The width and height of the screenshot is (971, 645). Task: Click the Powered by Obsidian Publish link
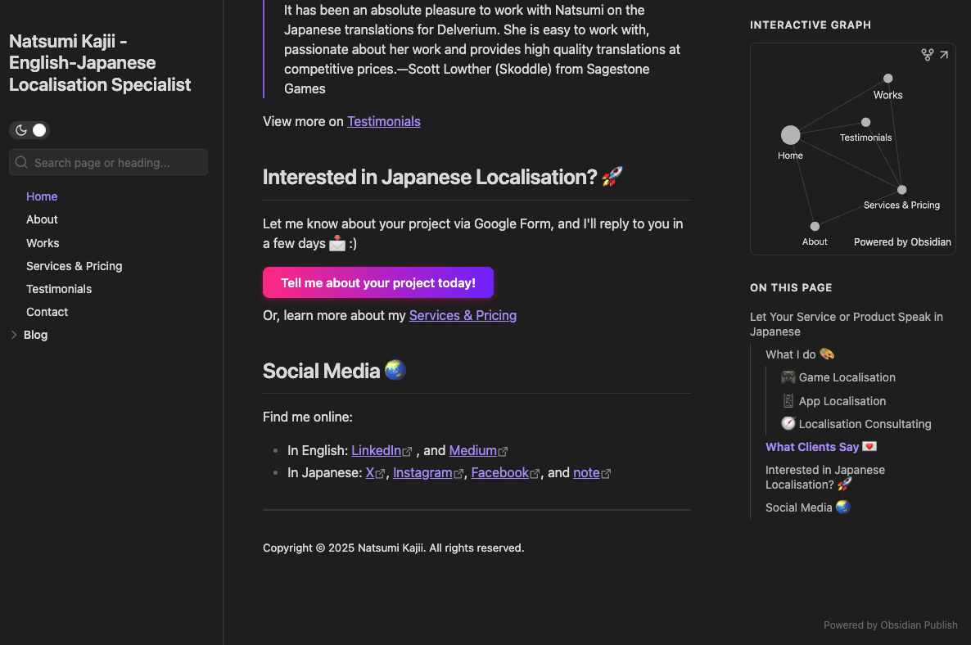tap(890, 625)
